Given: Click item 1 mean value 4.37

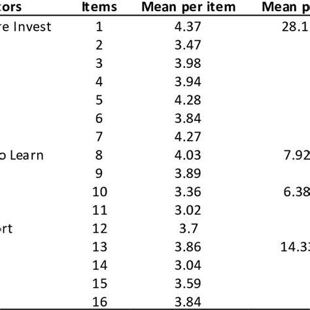Looking at the screenshot, I should tap(188, 27).
